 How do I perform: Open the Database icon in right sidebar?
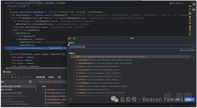194,10
